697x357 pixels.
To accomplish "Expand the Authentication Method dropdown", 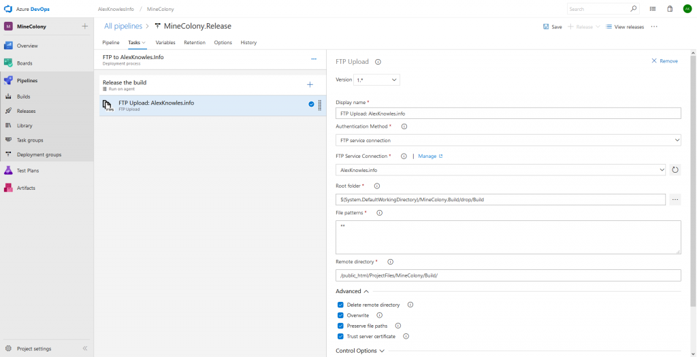I will pyautogui.click(x=508, y=140).
